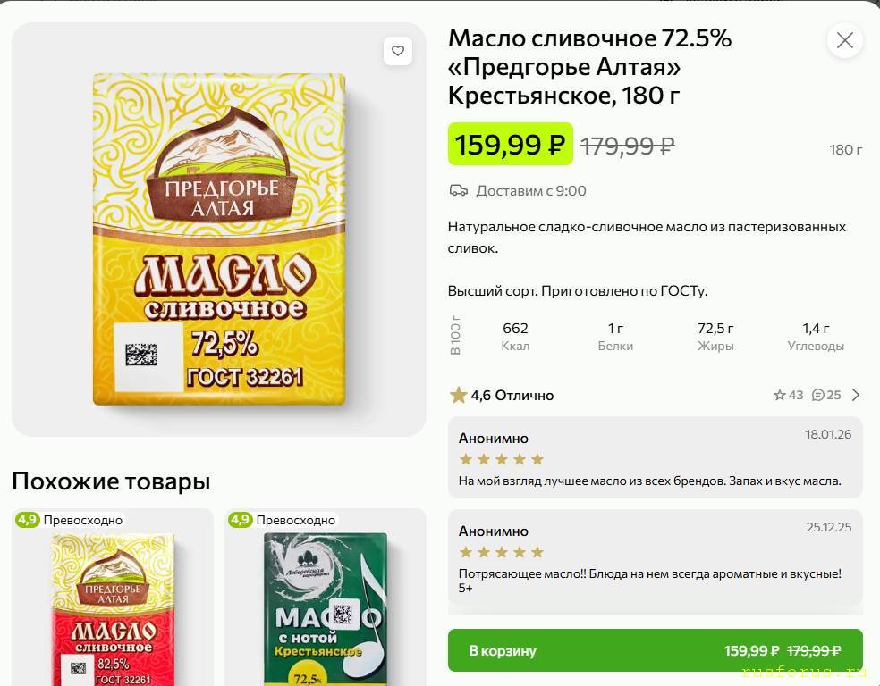Viewport: 880px width, 686px height.
Task: Close the product details popup
Action: [x=844, y=40]
